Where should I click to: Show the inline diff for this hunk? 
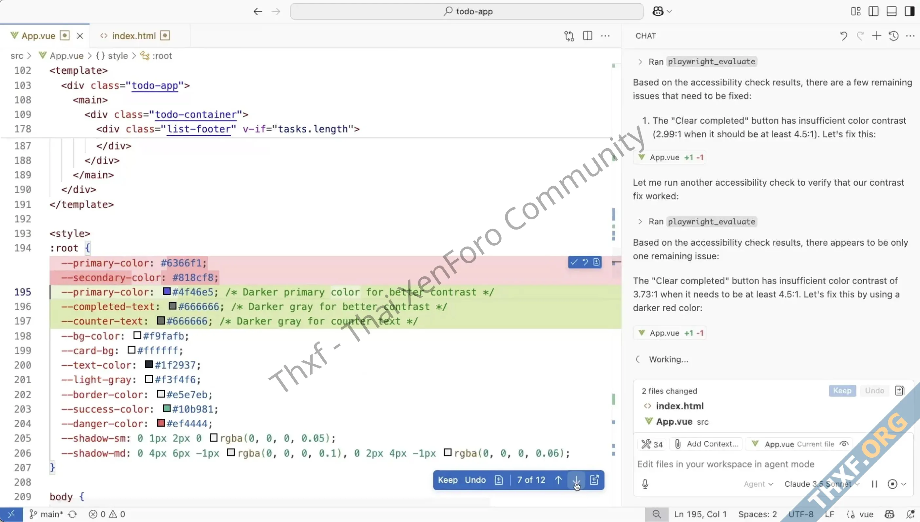(x=596, y=262)
